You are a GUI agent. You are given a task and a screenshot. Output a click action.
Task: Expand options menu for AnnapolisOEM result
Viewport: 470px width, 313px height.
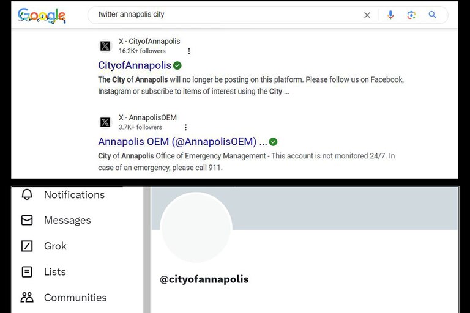click(x=185, y=127)
